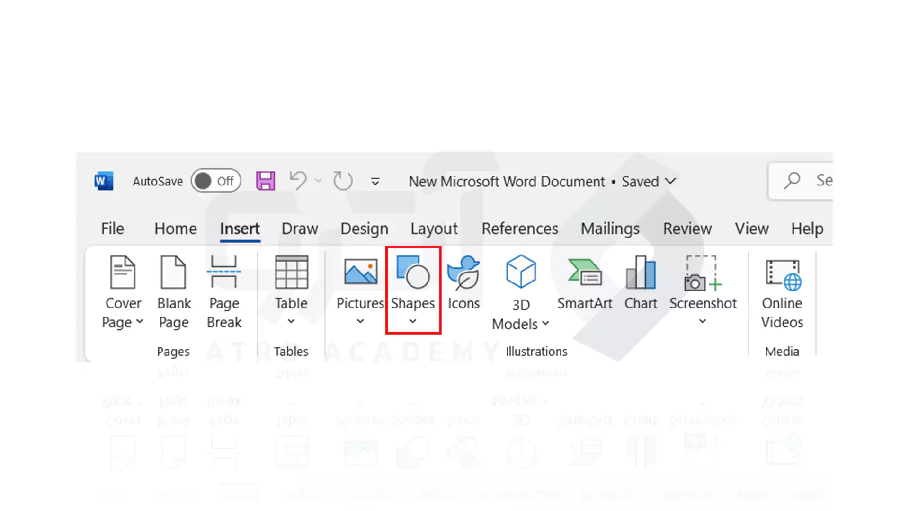Viewport: 909px width, 511px height.
Task: Switch to the Layout tab
Action: (434, 229)
